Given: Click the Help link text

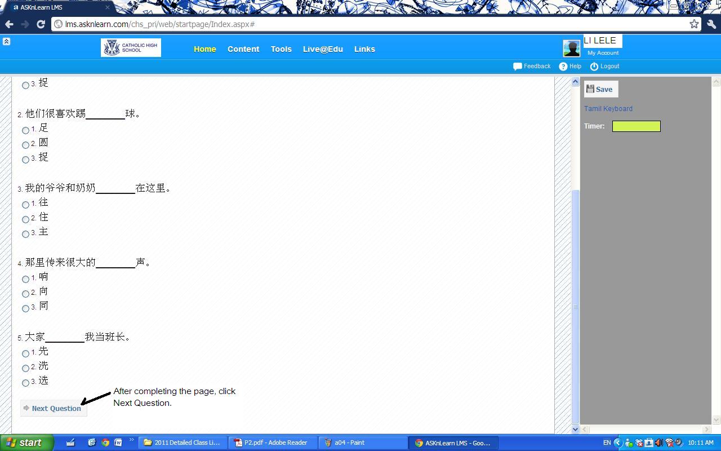Looking at the screenshot, I should pyautogui.click(x=575, y=67).
